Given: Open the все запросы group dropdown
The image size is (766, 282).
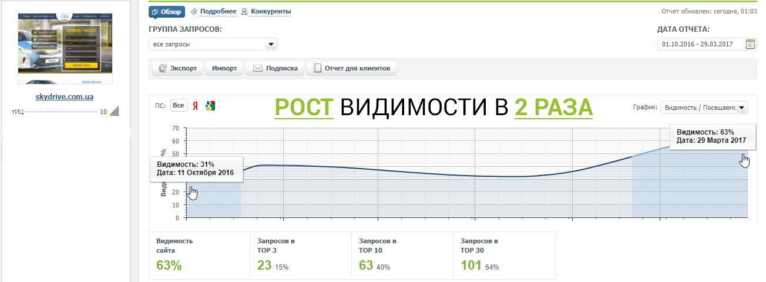Looking at the screenshot, I should [213, 44].
